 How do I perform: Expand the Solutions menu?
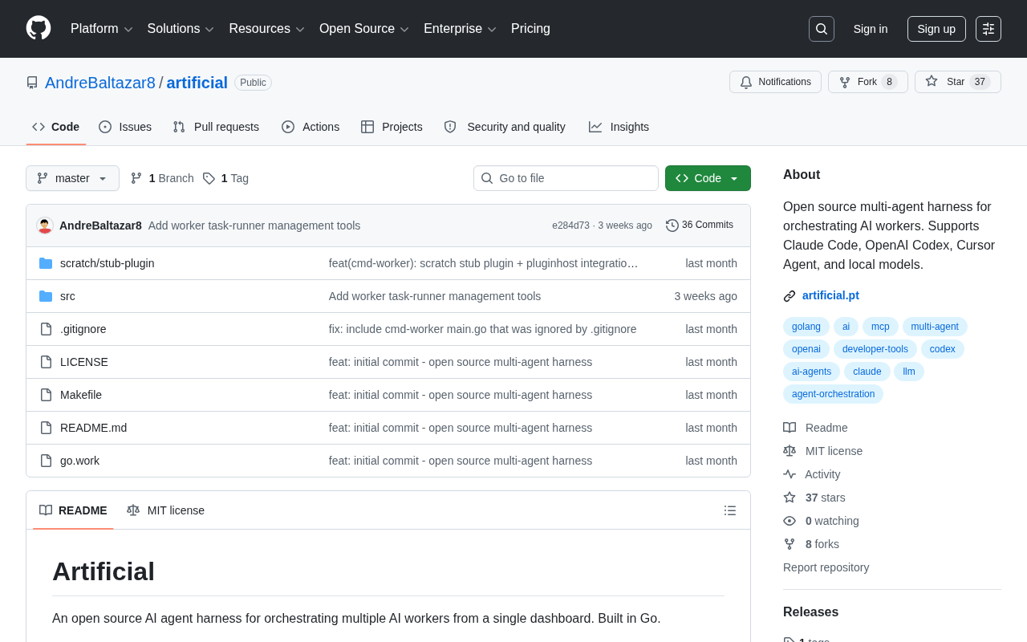tap(181, 29)
